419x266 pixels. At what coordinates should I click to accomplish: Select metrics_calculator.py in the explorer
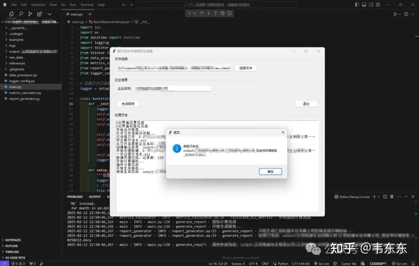click(x=26, y=93)
